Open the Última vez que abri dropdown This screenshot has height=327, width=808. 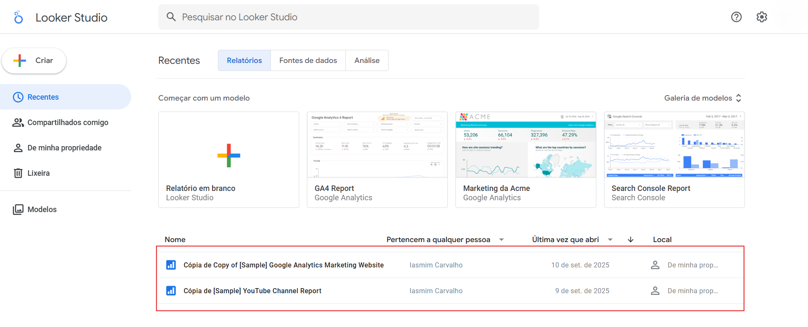coord(572,240)
